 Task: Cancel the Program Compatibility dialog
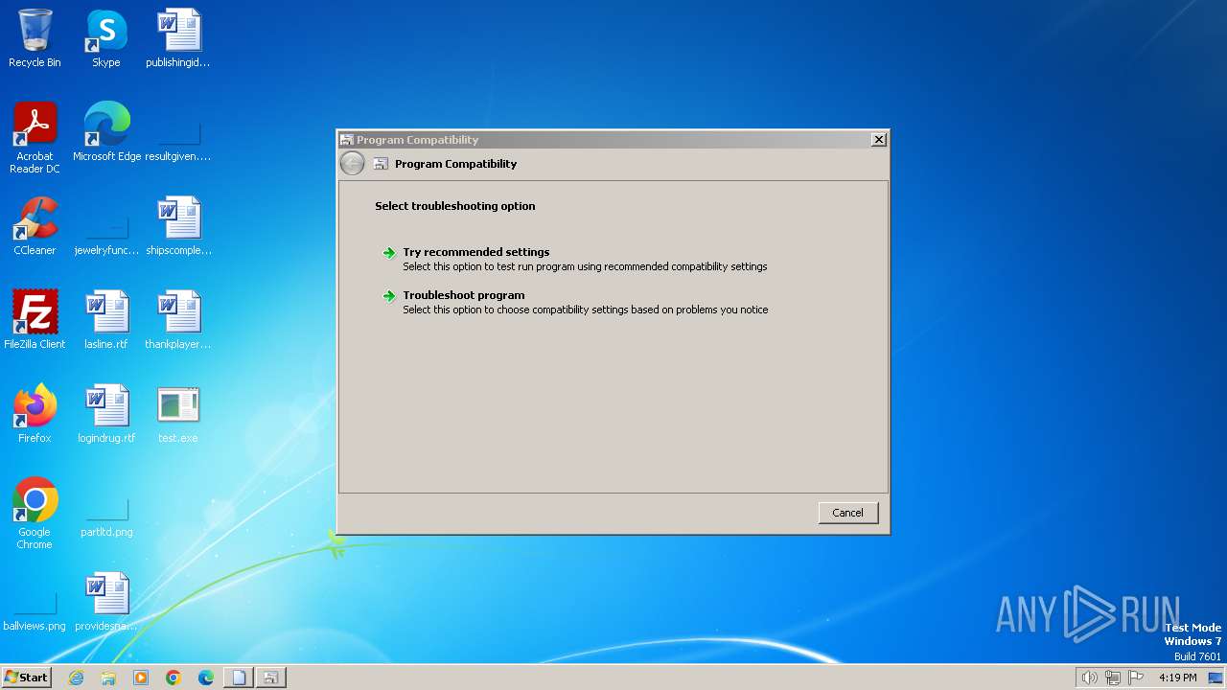click(x=847, y=513)
